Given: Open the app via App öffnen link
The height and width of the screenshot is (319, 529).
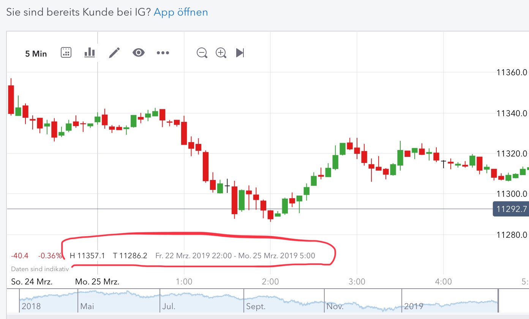Looking at the screenshot, I should click(x=180, y=12).
